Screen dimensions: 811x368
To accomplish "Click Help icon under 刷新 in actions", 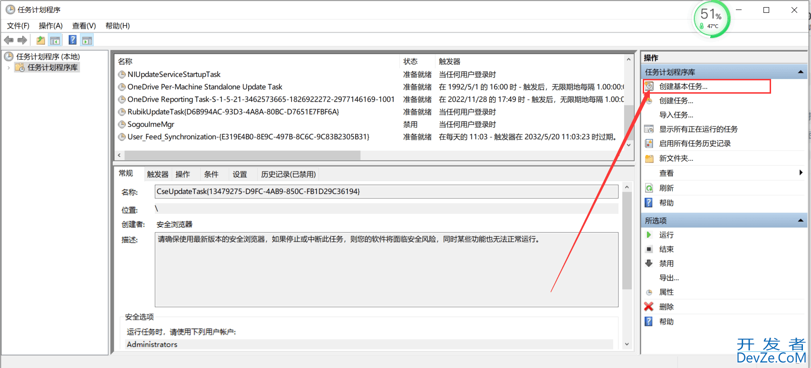I will click(x=649, y=203).
